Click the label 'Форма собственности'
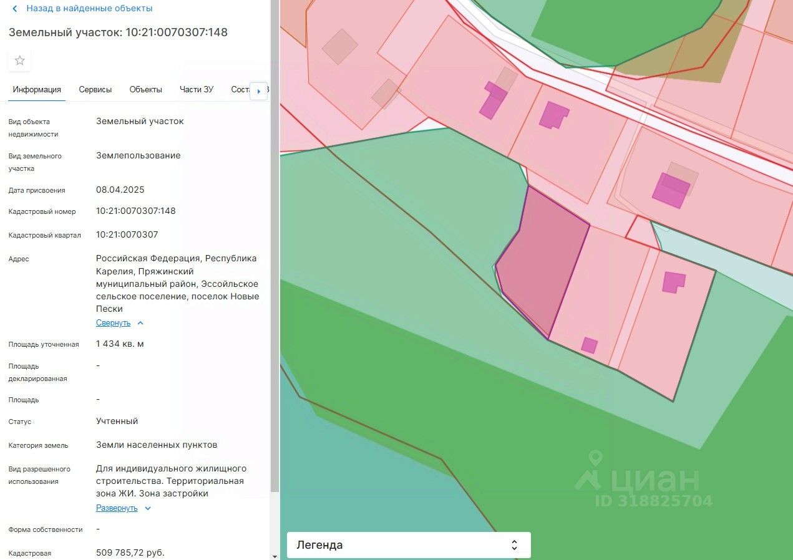Viewport: 793px width, 560px height. (x=46, y=529)
